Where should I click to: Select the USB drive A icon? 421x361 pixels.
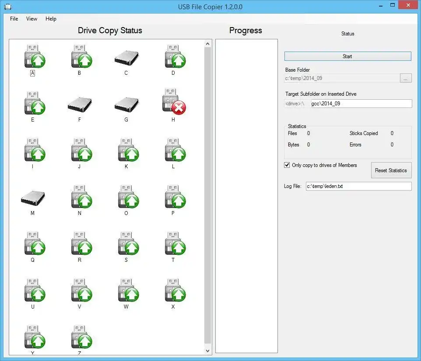(x=35, y=56)
